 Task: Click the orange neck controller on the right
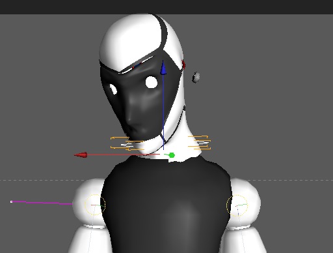point(200,143)
